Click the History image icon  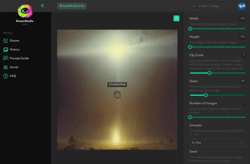6,49
